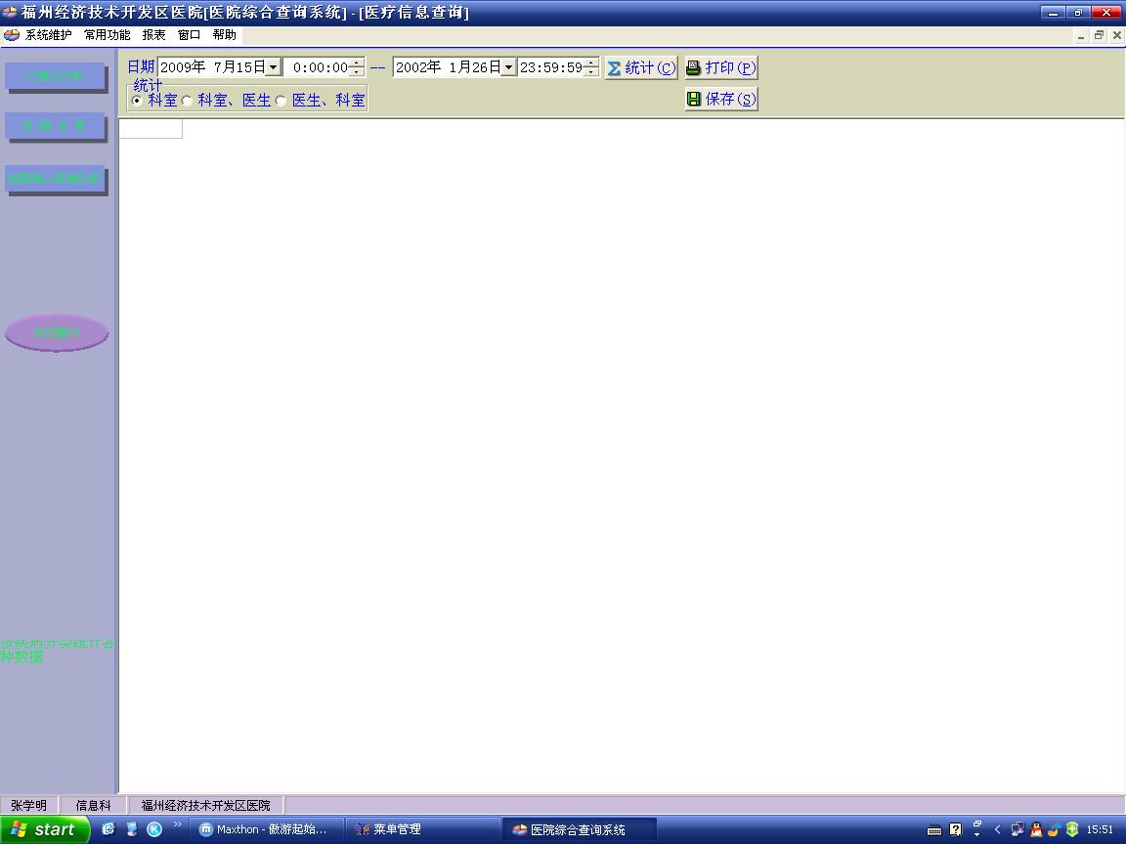Click the orange and blue tray icon
The image size is (1126, 844).
(x=1054, y=829)
